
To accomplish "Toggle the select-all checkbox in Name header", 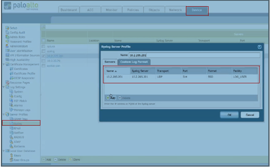I will pos(43,41).
